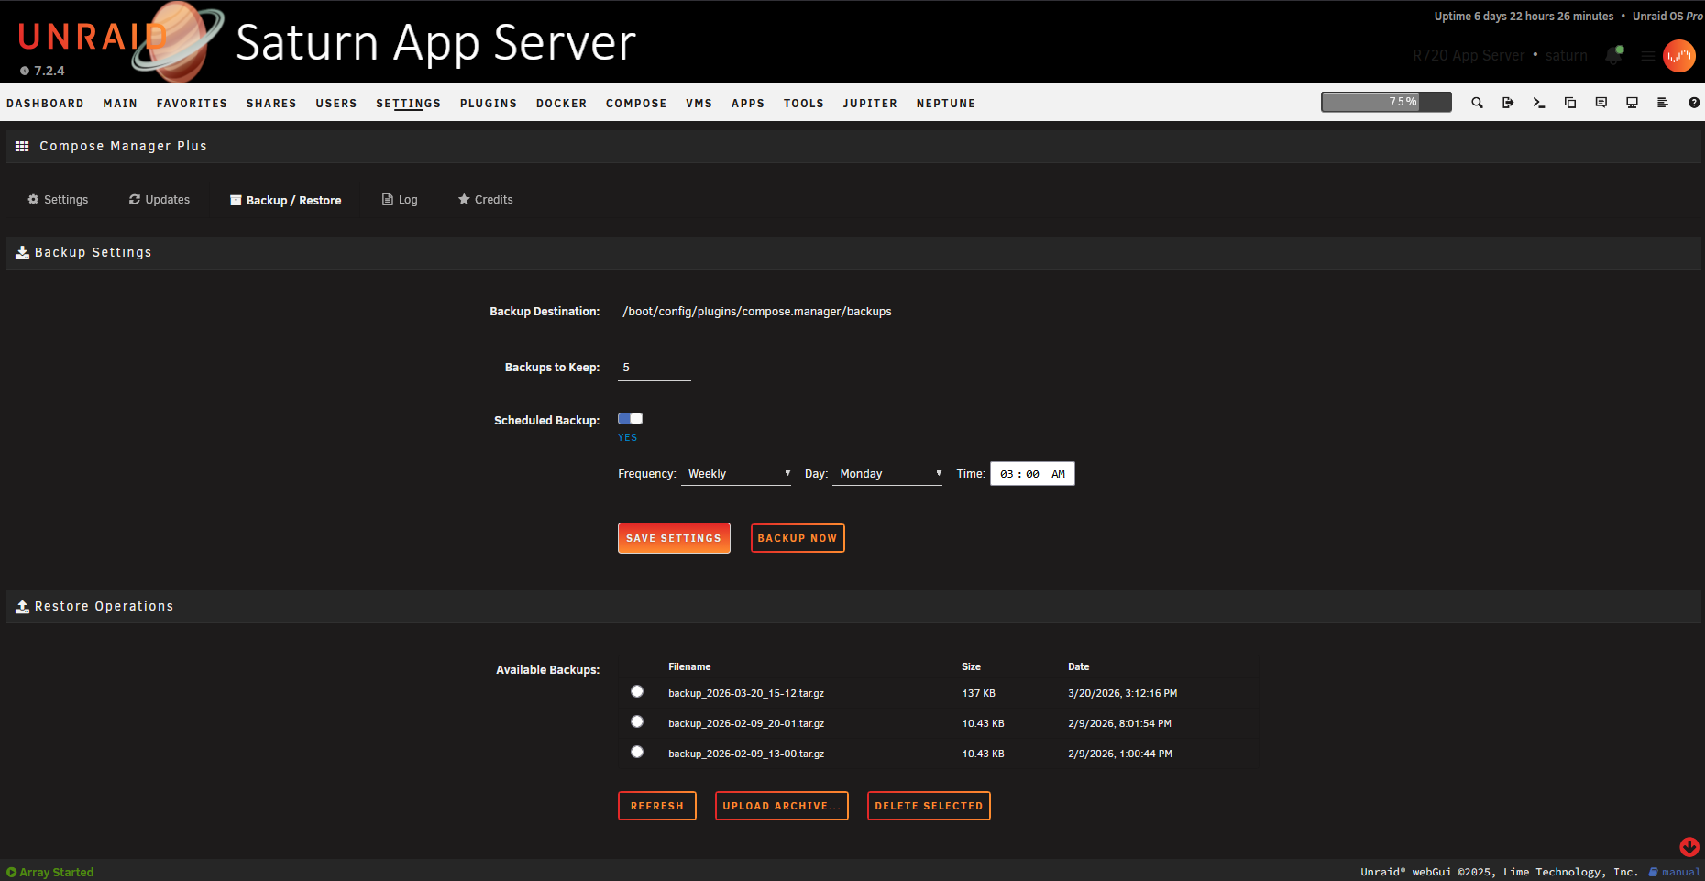The width and height of the screenshot is (1705, 881).
Task: Open the notifications bell icon
Action: pos(1614,56)
